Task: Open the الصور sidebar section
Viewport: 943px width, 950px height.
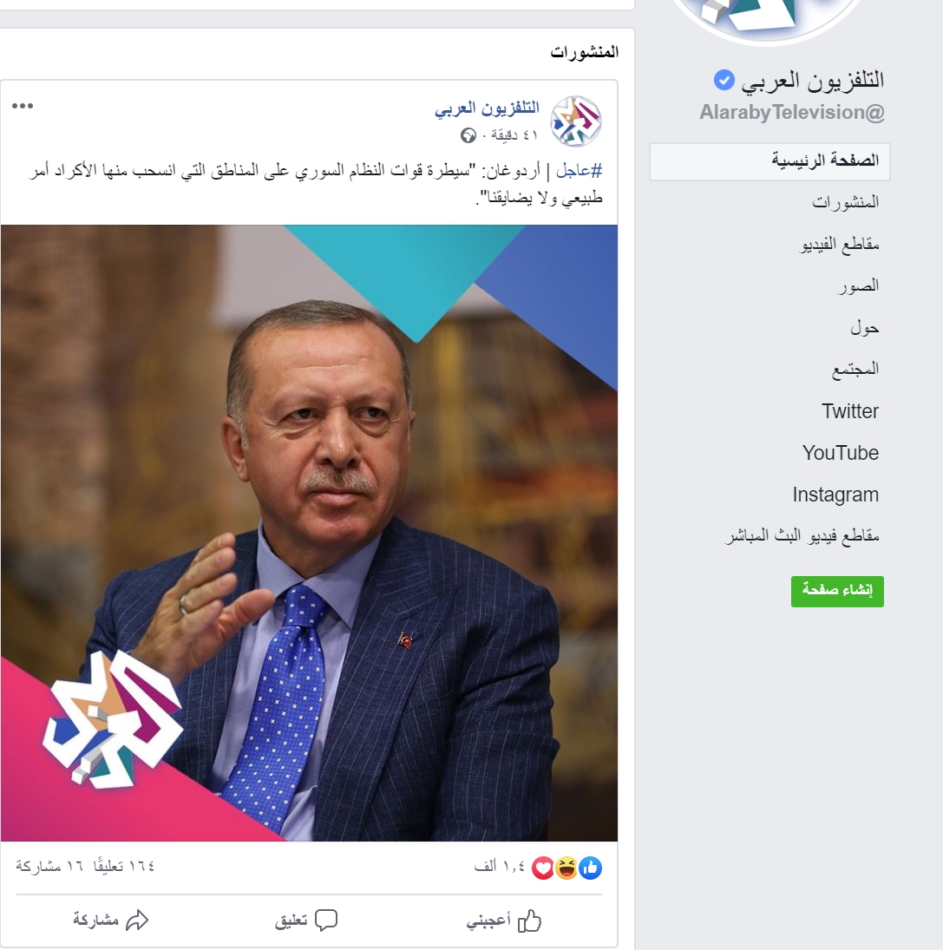Action: (858, 285)
